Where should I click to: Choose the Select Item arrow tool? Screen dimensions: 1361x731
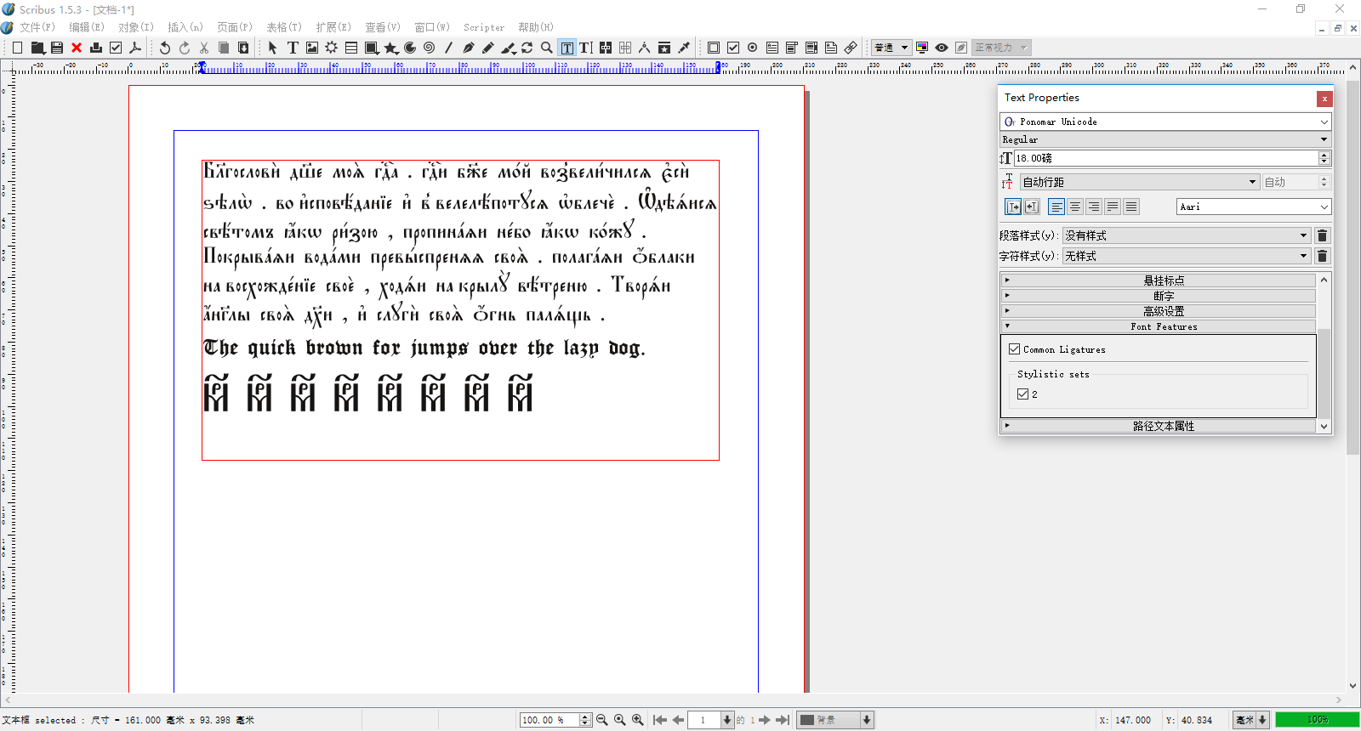tap(273, 48)
